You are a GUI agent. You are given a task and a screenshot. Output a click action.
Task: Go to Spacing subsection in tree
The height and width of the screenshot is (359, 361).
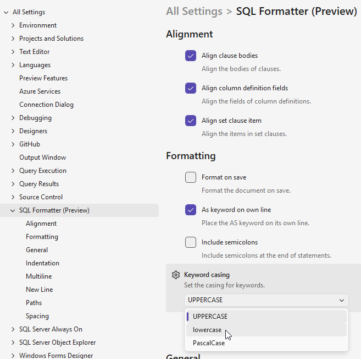37,316
